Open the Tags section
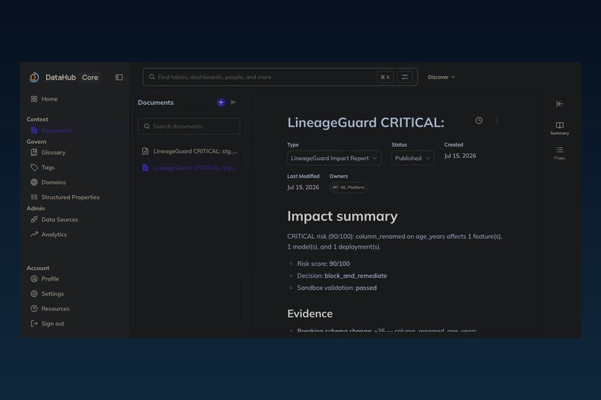601x400 pixels. (x=48, y=168)
